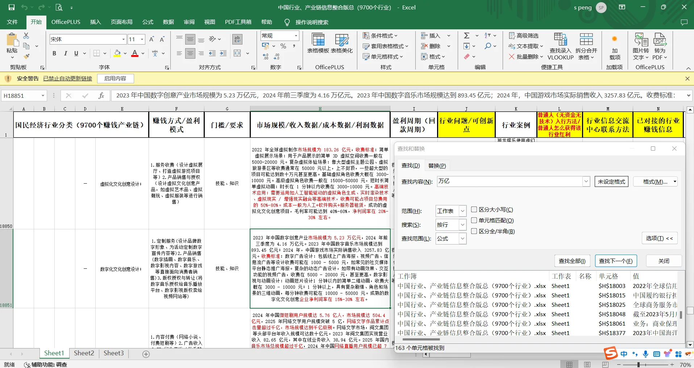
Task: Switch to the 替换(P) tab in dialog
Action: coord(437,166)
